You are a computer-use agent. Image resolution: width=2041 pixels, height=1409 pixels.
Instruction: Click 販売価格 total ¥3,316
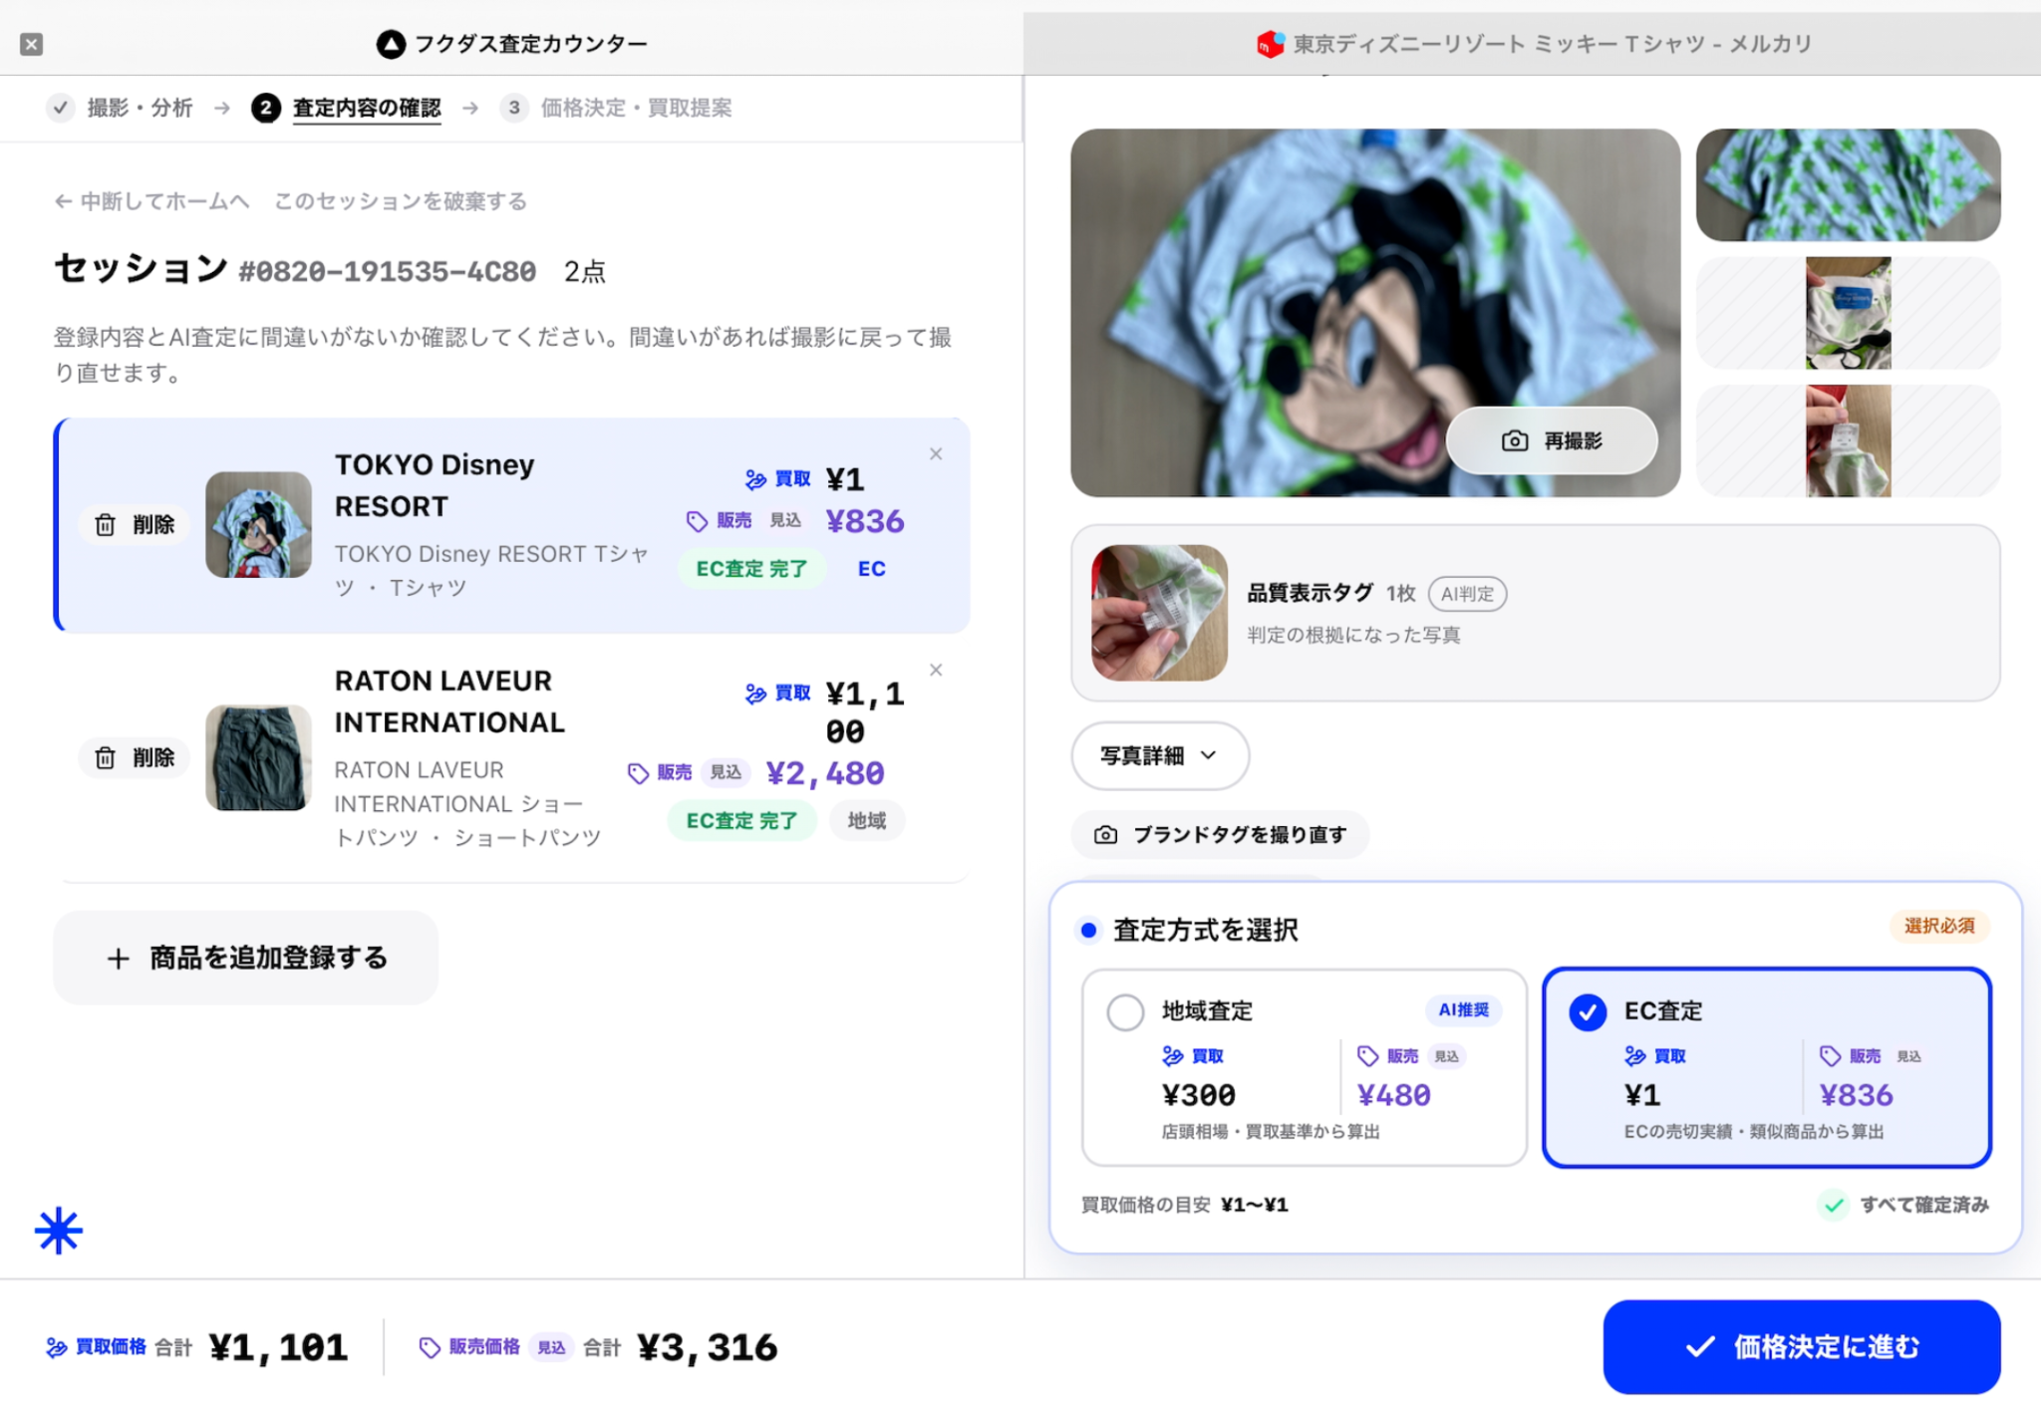click(x=708, y=1348)
